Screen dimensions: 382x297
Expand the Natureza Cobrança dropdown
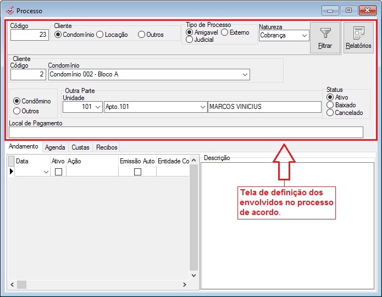coord(305,35)
